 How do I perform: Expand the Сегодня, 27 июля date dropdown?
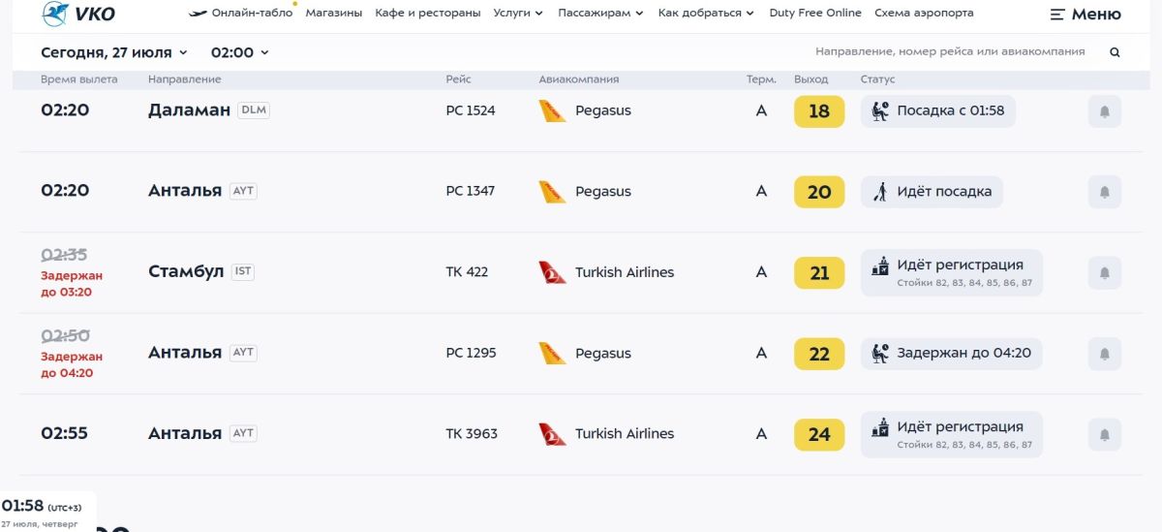point(114,52)
